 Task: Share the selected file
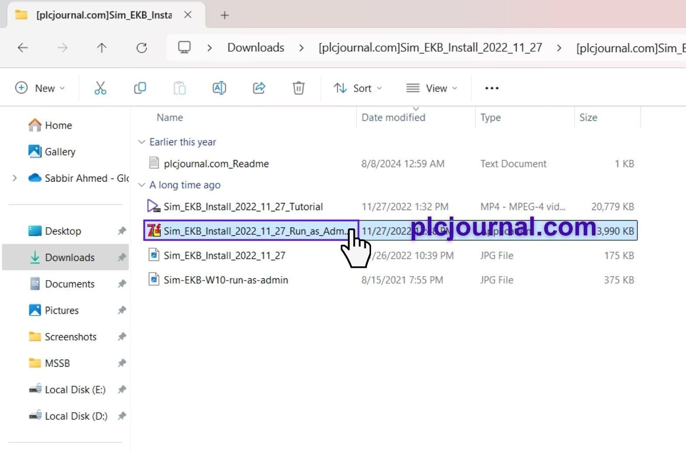tap(259, 88)
